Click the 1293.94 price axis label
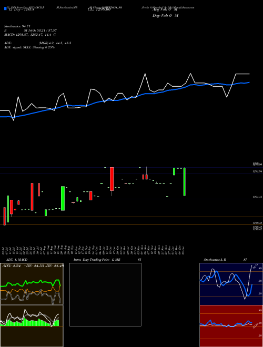This screenshot has height=347, width=263. pos(258,171)
